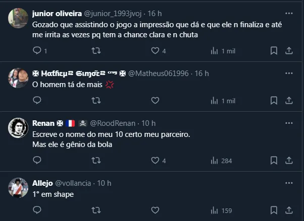Bookmark Allejo's '1° em shape' tweet
304x221 pixels.
(273, 210)
